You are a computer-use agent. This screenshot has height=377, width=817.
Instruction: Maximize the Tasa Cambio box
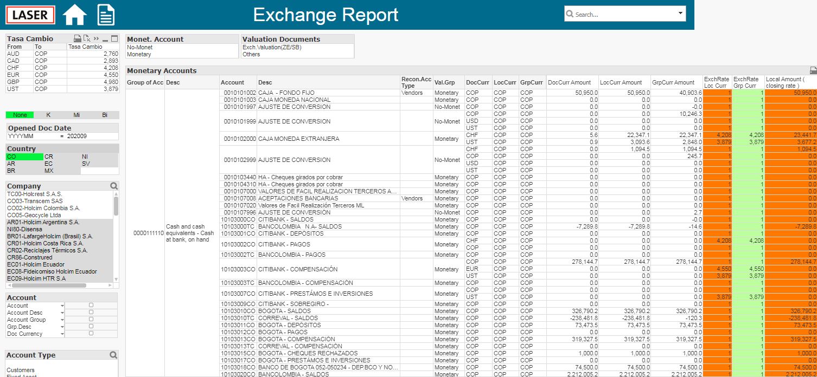pyautogui.click(x=114, y=38)
